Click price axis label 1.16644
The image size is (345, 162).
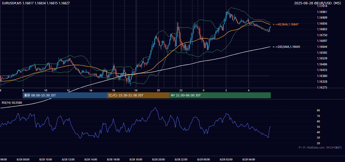[322, 47]
